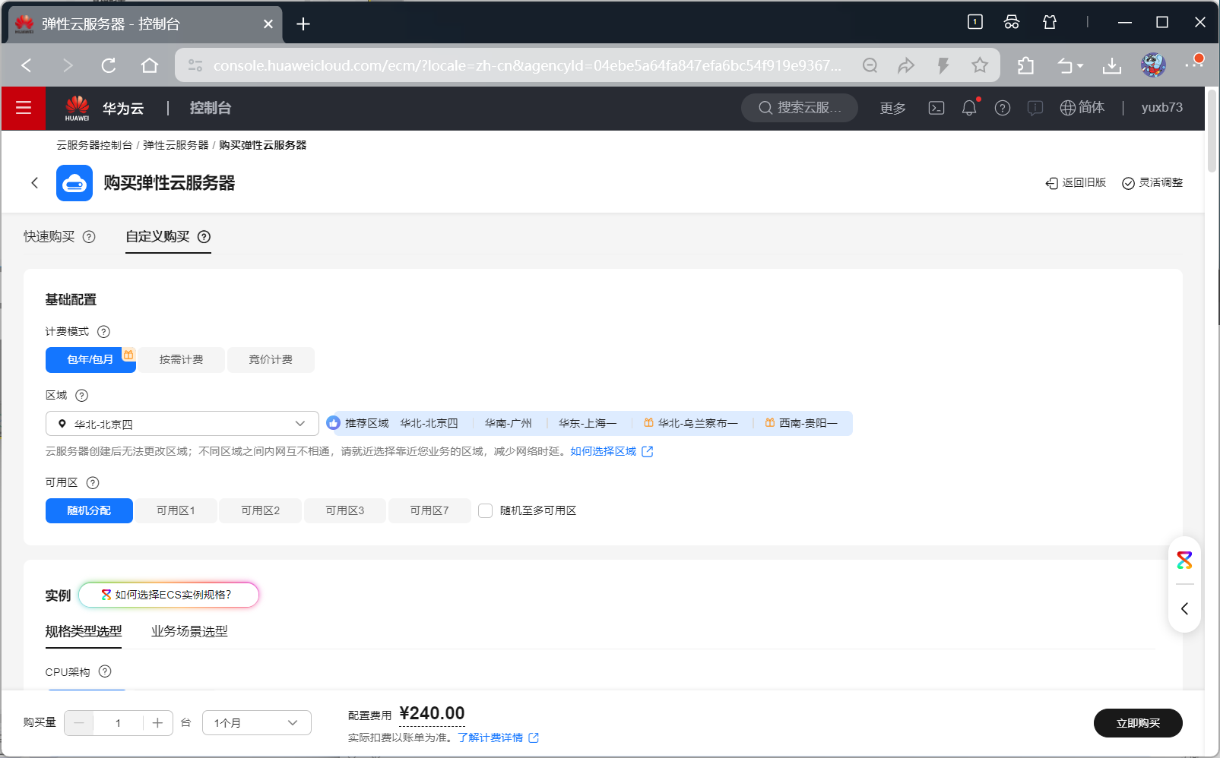Select 可用区2
The image size is (1220, 758).
(261, 511)
